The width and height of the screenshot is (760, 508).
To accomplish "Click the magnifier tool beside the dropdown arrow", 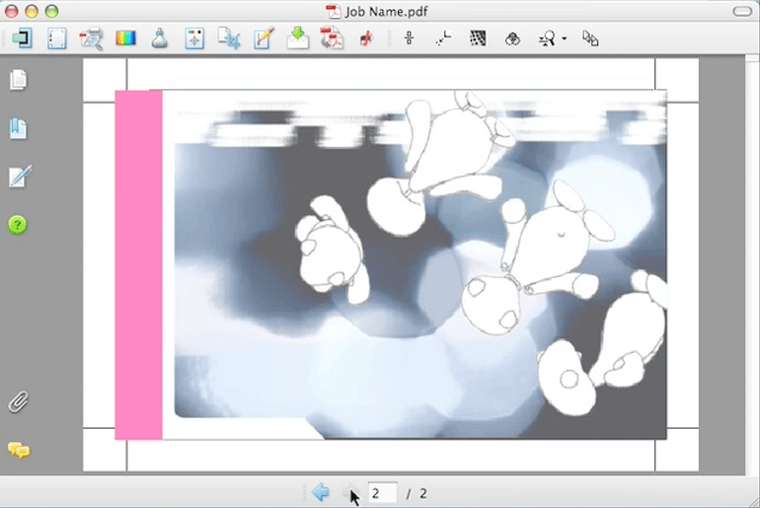I will pyautogui.click(x=547, y=38).
